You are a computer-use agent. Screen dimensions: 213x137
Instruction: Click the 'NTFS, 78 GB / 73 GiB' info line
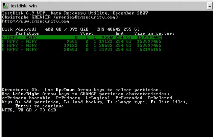pyautogui.click(x=29, y=110)
